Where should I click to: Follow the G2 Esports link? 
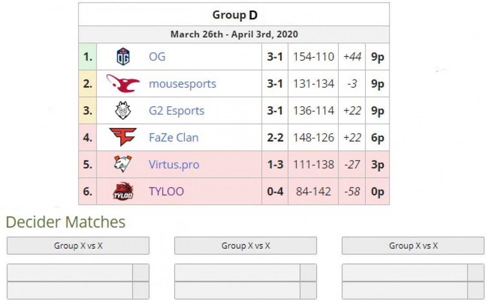pos(177,111)
